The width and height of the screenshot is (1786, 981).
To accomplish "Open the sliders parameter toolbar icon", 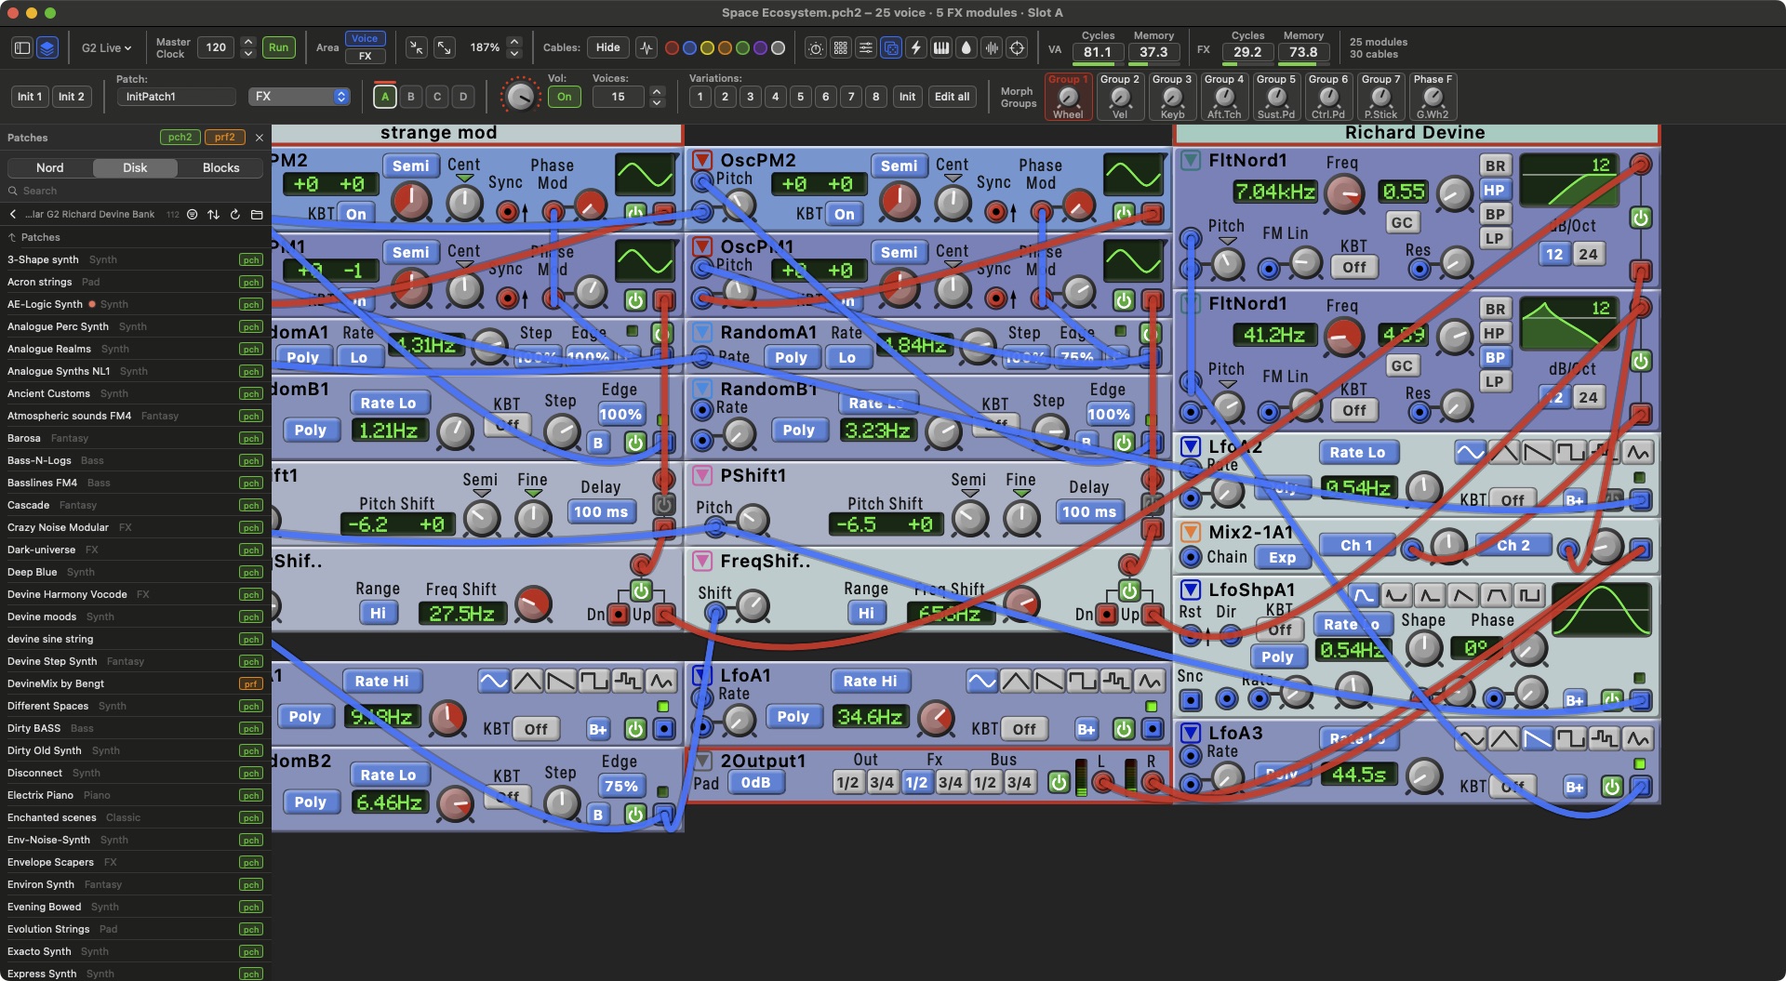I will [x=866, y=47].
